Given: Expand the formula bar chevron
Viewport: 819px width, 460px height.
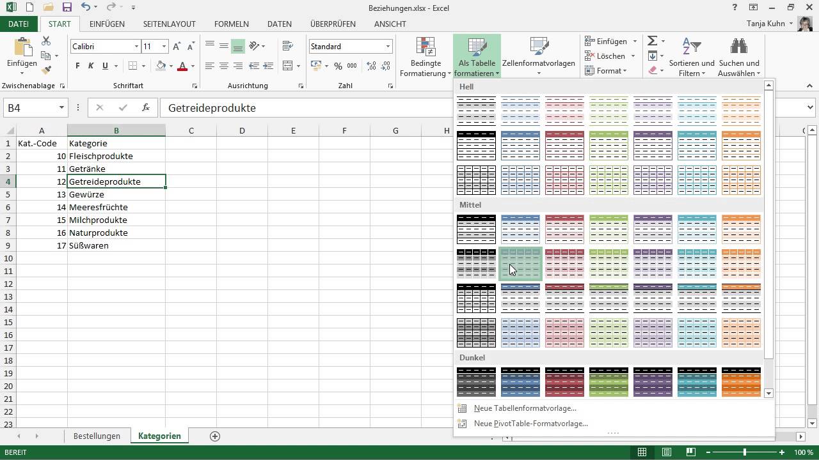Looking at the screenshot, I should pos(811,108).
